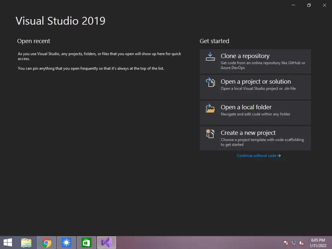Open the Clone a repository card
The height and width of the screenshot is (249, 332).
tap(255, 61)
